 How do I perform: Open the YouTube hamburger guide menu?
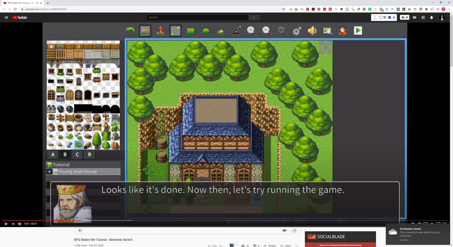tap(6, 18)
